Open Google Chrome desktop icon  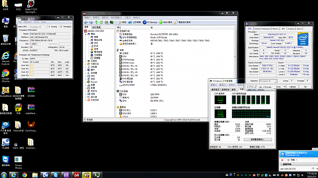(6, 76)
